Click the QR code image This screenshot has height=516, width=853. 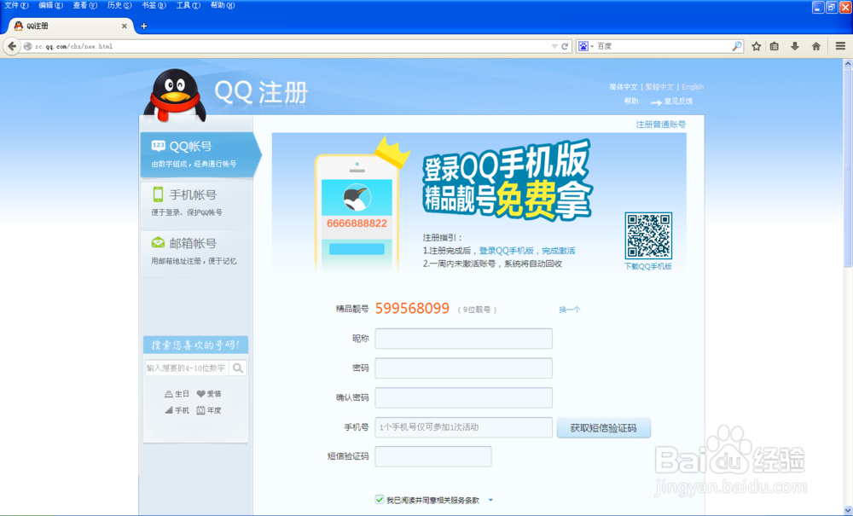coord(648,235)
